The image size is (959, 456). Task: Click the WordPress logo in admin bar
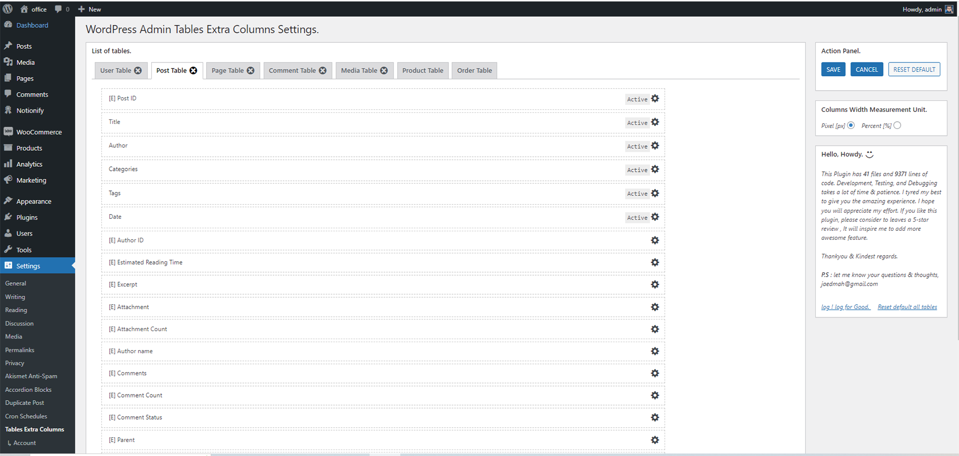tap(8, 9)
